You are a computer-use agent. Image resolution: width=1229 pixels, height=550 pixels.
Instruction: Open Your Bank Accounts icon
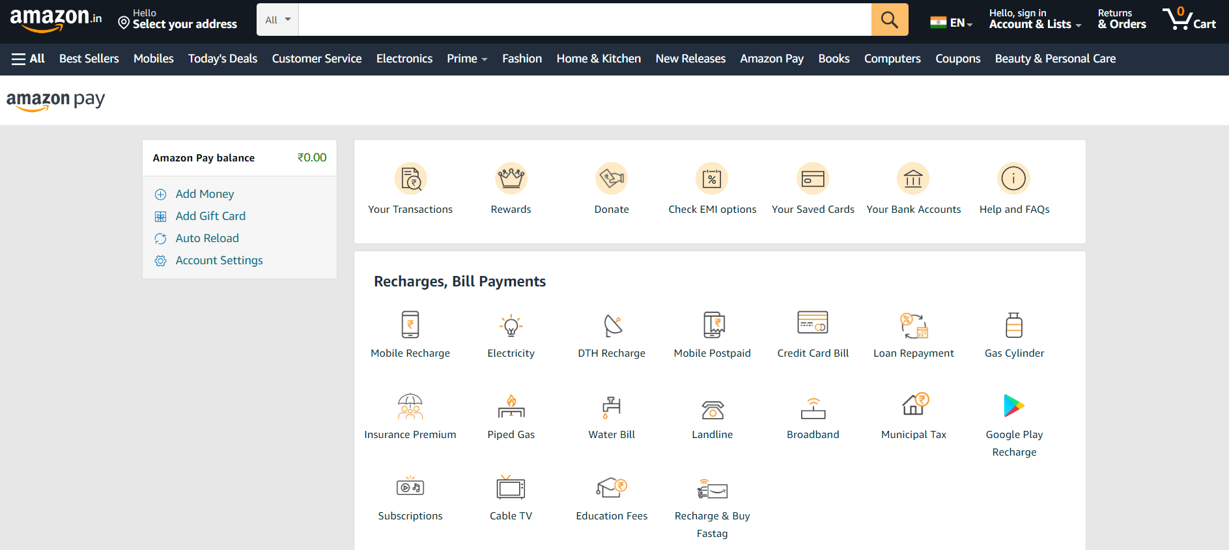pyautogui.click(x=913, y=178)
